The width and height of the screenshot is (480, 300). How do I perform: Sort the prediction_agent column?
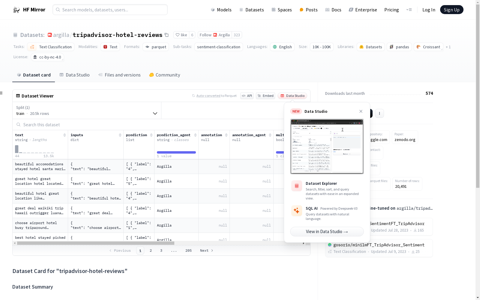pos(195,135)
